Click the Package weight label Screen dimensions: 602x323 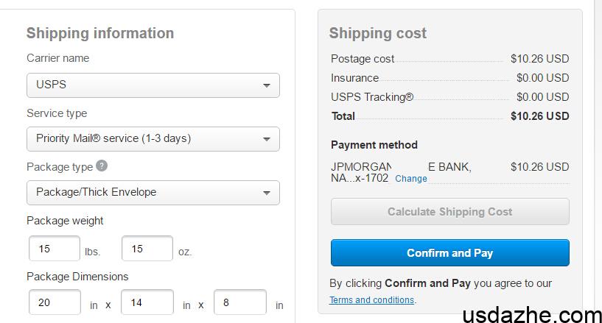65,221
